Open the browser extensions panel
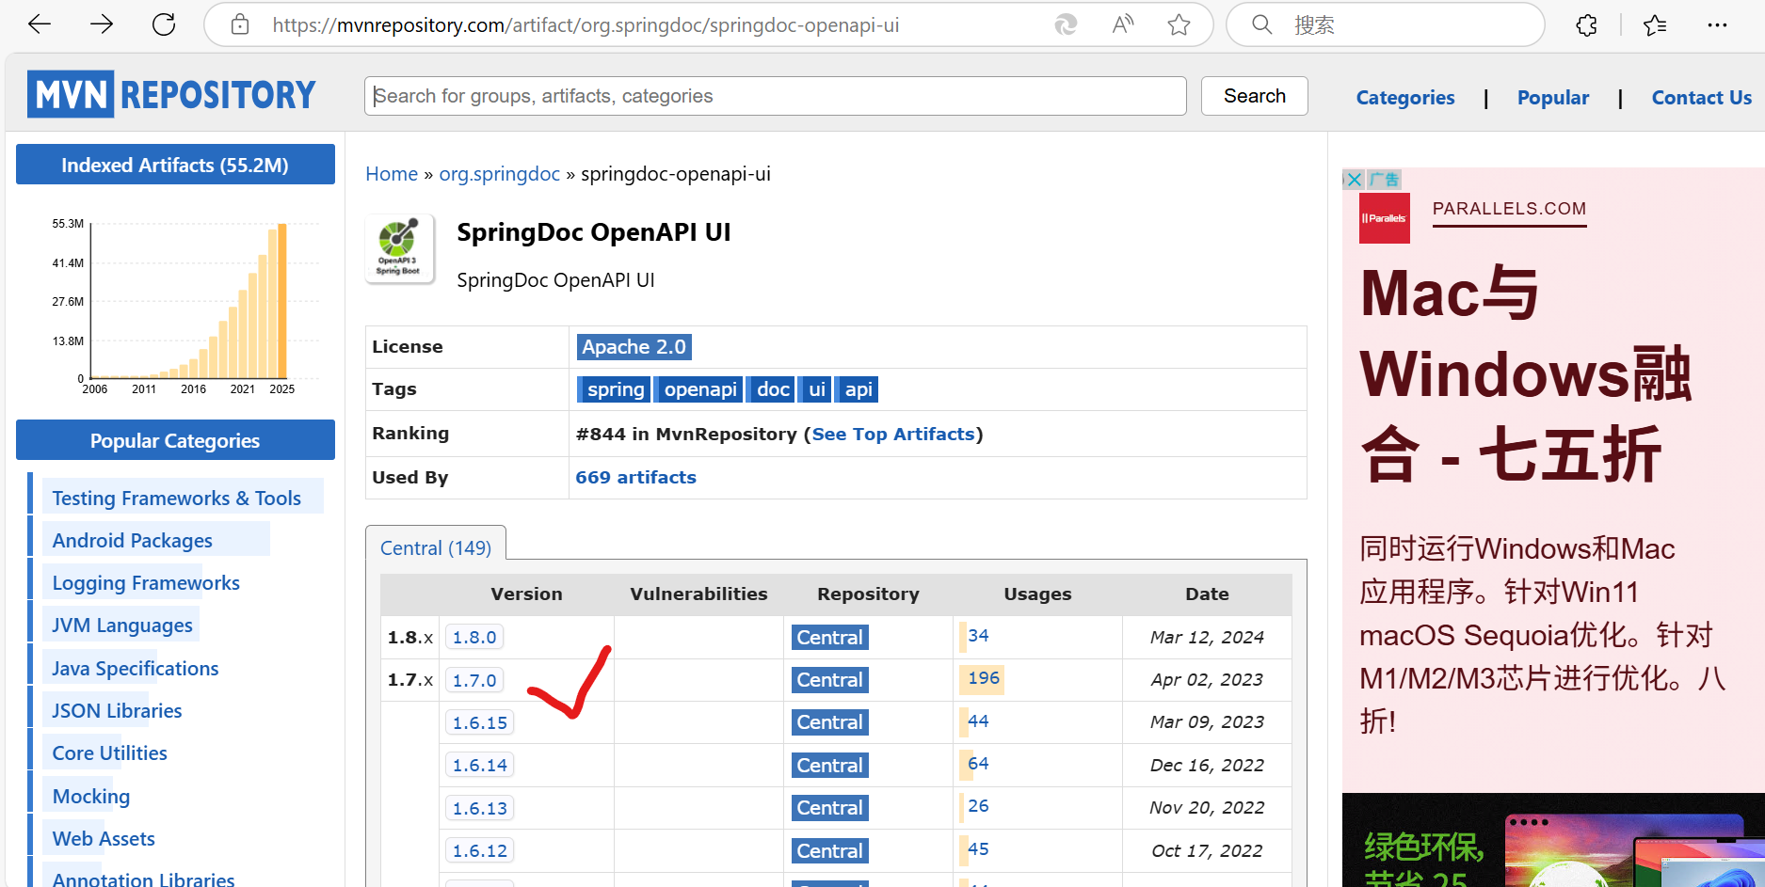The height and width of the screenshot is (887, 1765). [x=1585, y=24]
